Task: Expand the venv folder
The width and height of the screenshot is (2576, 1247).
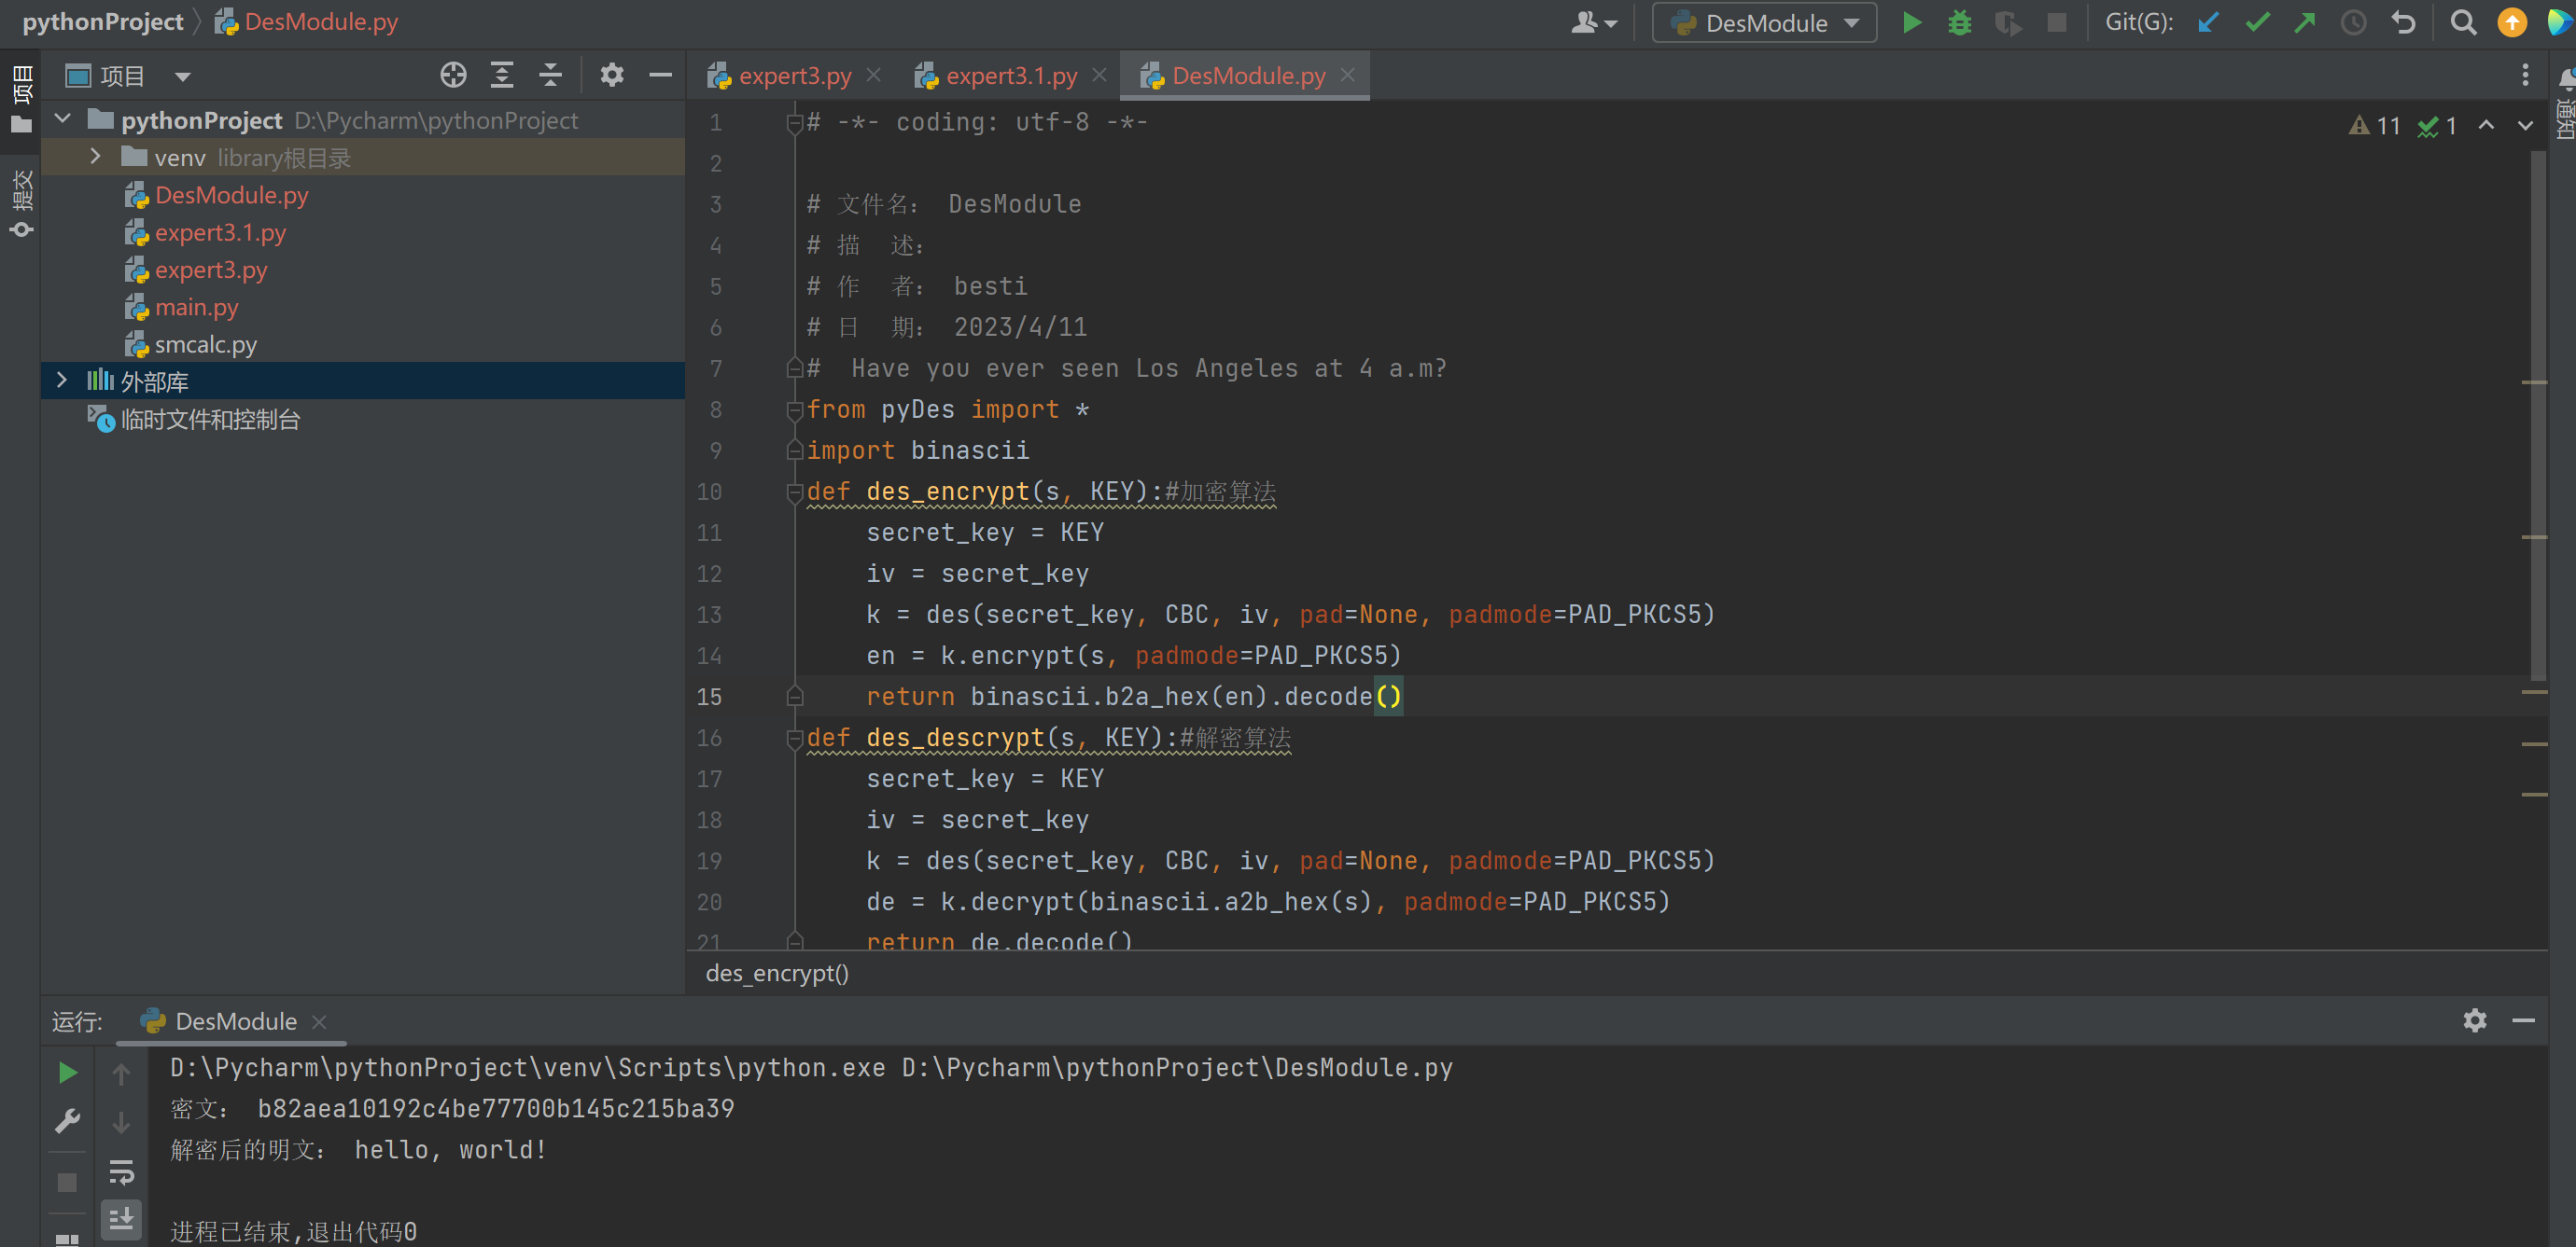Action: click(96, 157)
